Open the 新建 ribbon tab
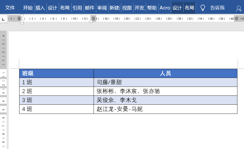Viewport: 244px width, 149px height. [x=115, y=8]
